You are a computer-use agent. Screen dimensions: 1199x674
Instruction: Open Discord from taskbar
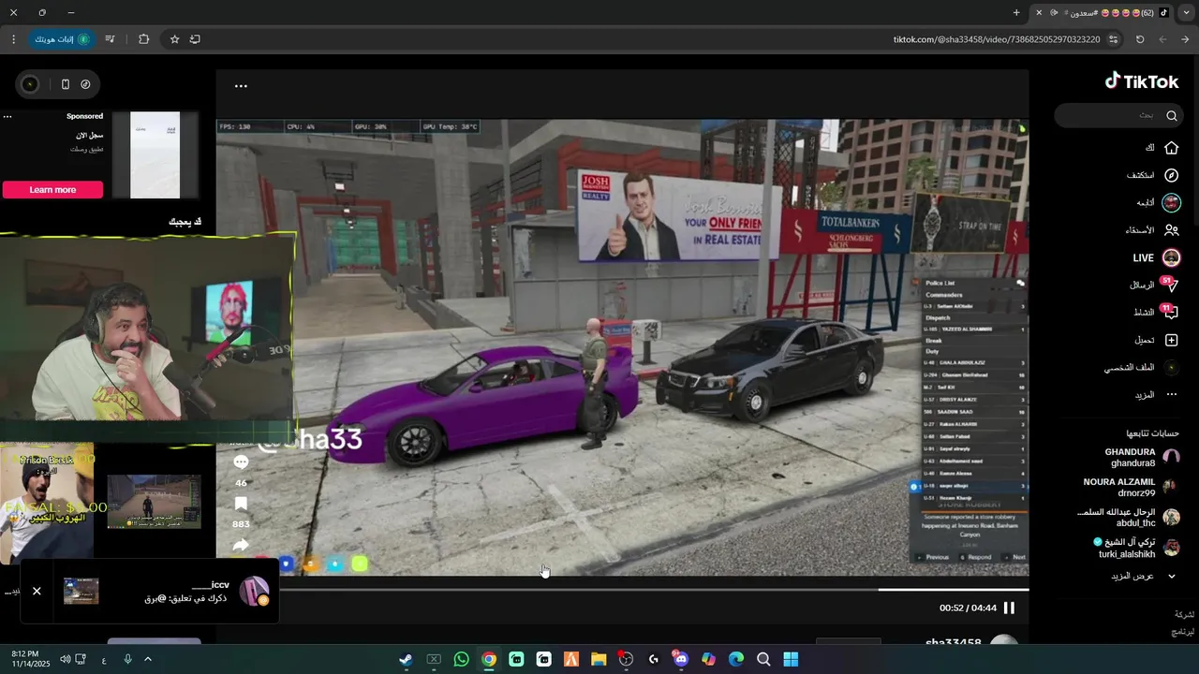[681, 659]
